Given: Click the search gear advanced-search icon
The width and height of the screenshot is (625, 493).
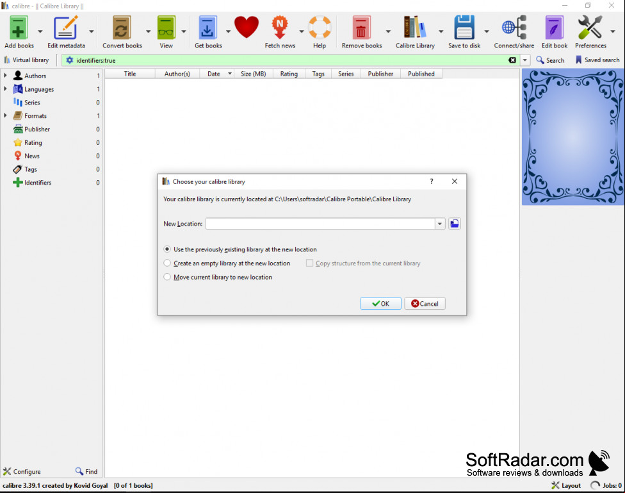Looking at the screenshot, I should (x=69, y=60).
